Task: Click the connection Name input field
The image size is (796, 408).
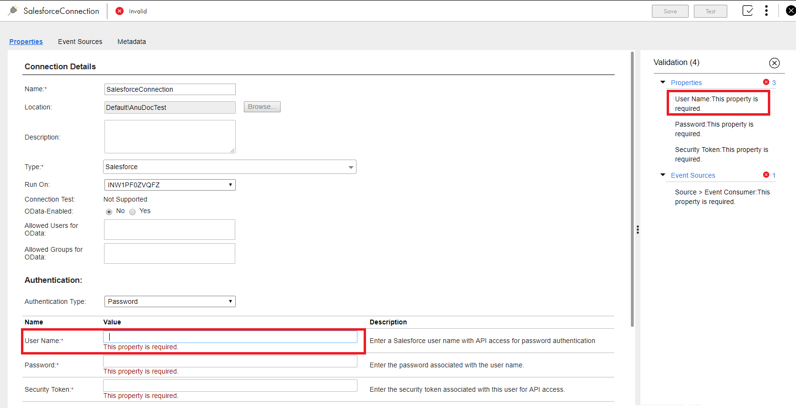Action: (170, 89)
